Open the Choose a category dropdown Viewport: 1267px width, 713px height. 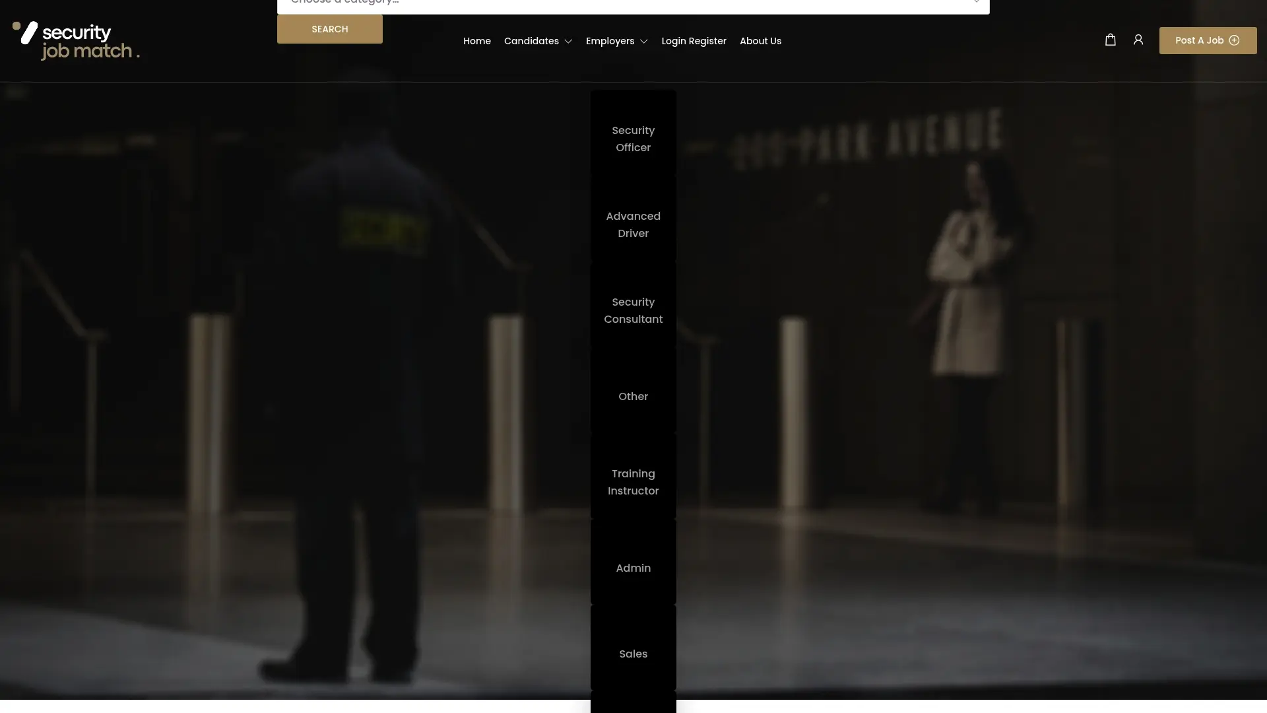[x=633, y=5]
